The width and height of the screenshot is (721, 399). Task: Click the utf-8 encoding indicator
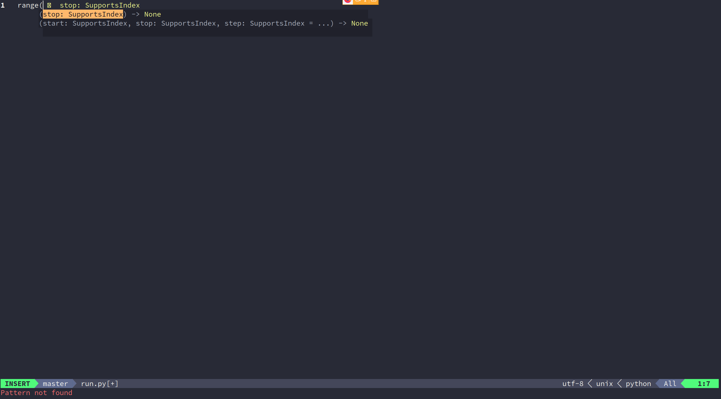[573, 384]
